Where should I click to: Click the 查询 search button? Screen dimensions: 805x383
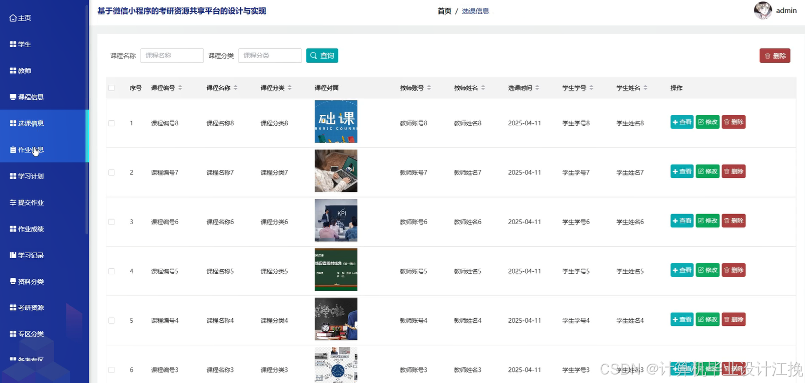pos(322,56)
